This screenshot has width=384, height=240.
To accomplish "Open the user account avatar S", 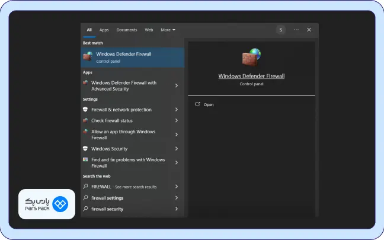I will point(280,30).
